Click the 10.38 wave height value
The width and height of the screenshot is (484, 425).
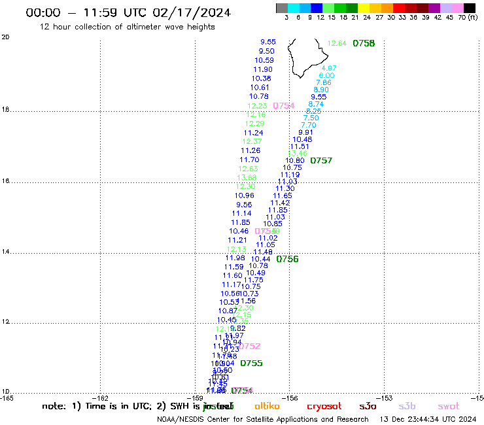[262, 78]
